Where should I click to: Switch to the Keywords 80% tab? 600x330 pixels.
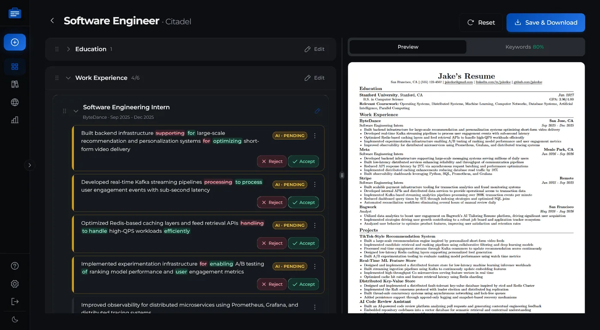[x=525, y=47]
